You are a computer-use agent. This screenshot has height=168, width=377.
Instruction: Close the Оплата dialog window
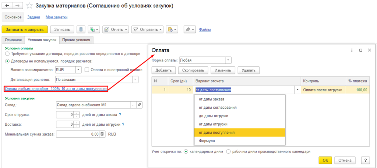pyautogui.click(x=370, y=50)
